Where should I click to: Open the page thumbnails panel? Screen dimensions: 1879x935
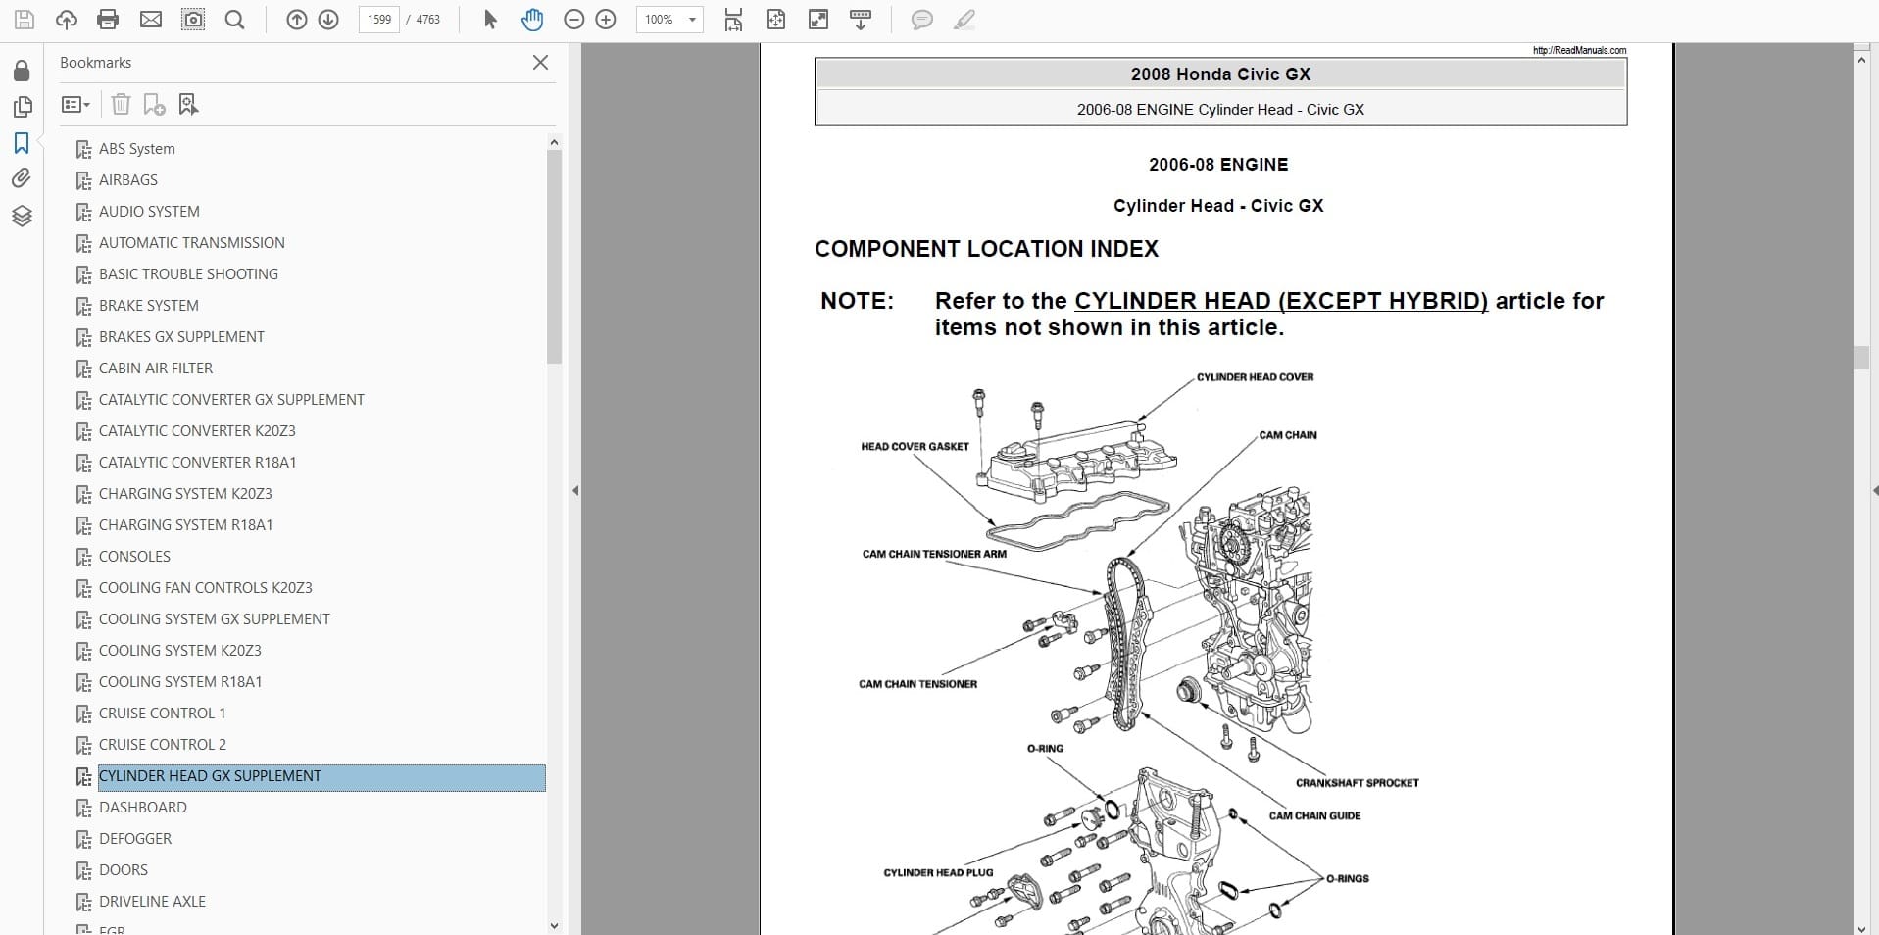(22, 107)
